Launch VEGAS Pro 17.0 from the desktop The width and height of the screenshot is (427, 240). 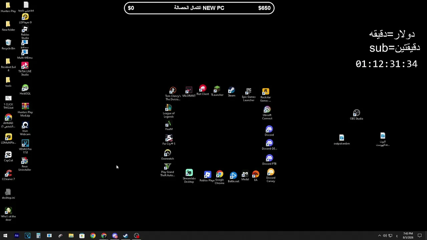point(25,147)
